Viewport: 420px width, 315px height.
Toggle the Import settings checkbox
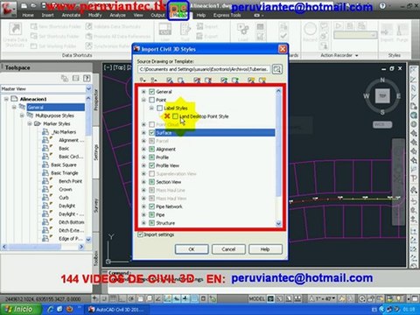(140, 234)
